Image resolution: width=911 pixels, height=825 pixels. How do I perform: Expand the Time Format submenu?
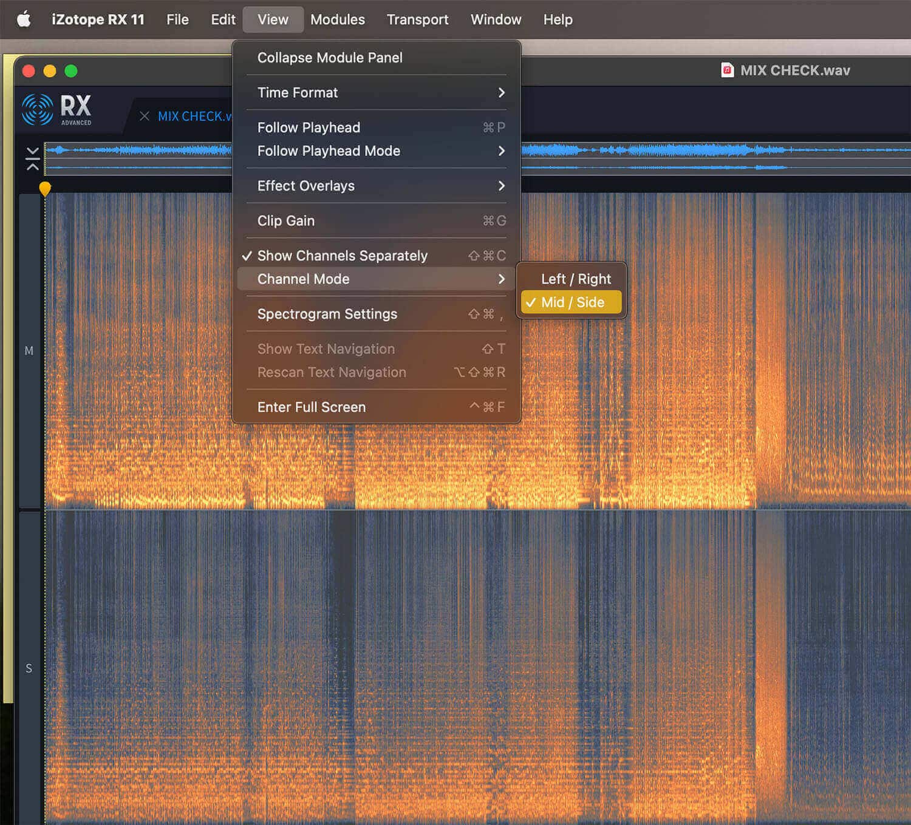click(x=377, y=93)
